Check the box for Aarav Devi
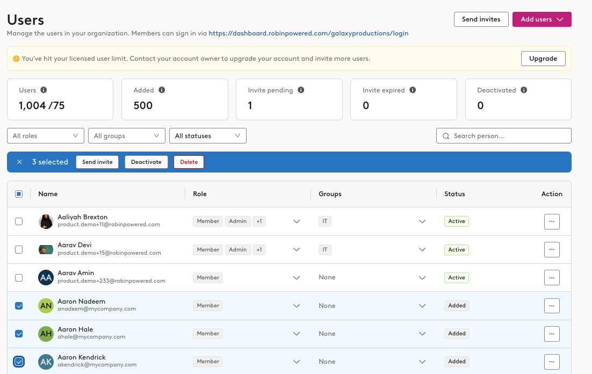Image resolution: width=592 pixels, height=374 pixels. click(x=19, y=250)
